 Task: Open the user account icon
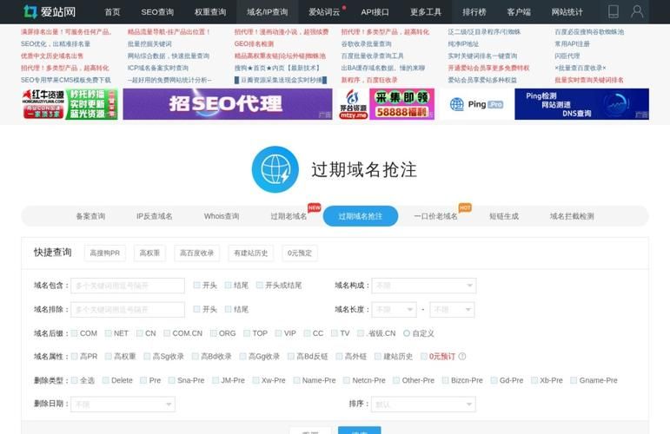(x=637, y=11)
